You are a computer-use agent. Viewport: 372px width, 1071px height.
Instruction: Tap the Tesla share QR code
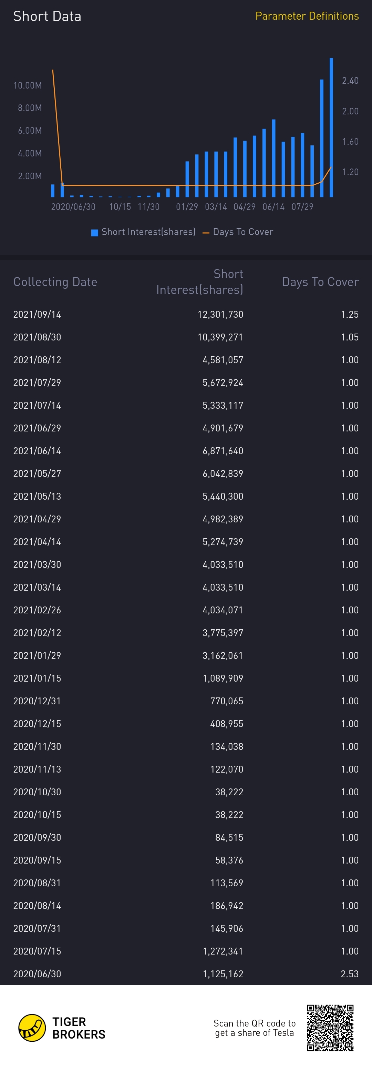tap(330, 1027)
